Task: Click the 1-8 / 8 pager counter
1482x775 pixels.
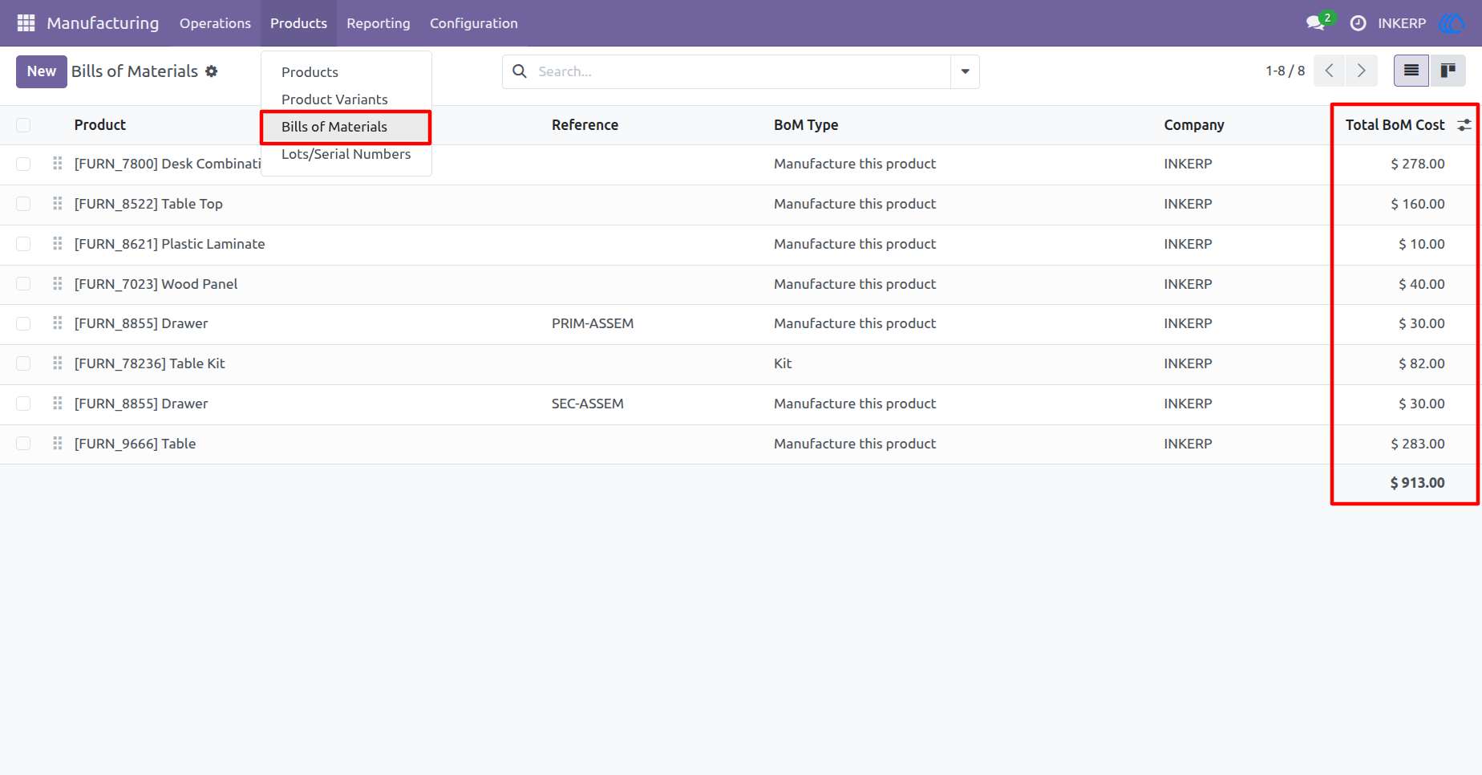Action: (1285, 71)
